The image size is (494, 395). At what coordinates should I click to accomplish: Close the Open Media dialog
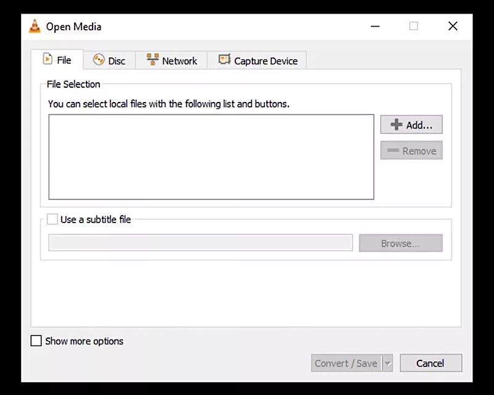[x=453, y=26]
